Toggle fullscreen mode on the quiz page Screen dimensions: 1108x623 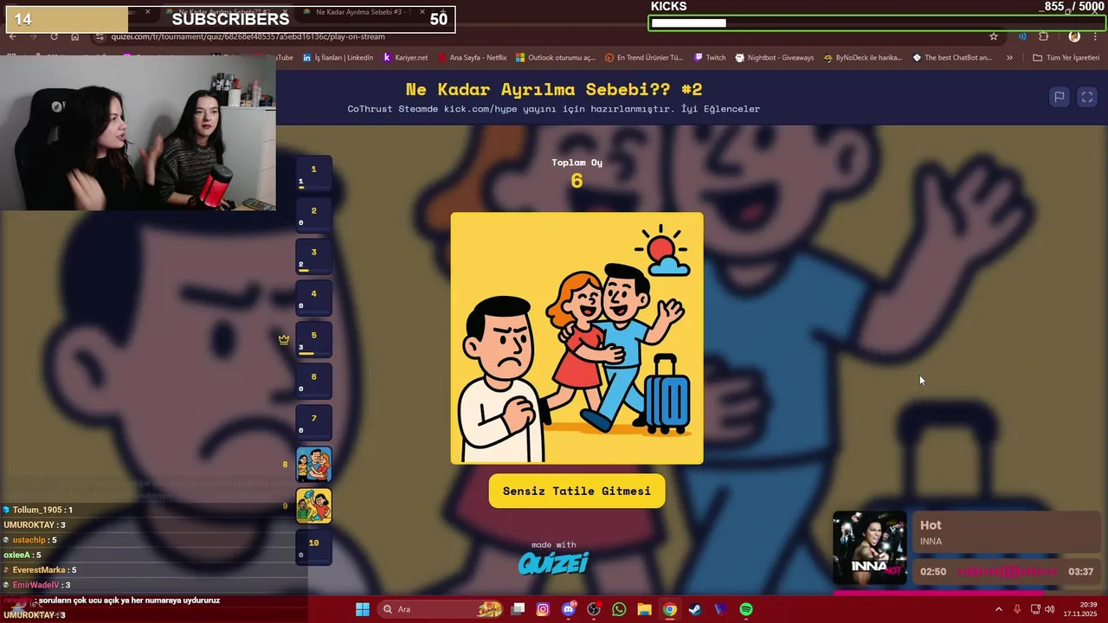point(1087,97)
